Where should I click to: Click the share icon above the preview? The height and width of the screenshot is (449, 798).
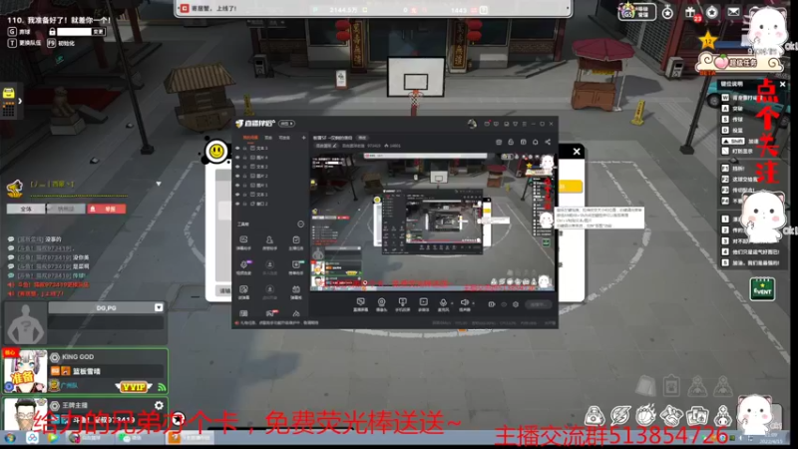click(x=548, y=142)
